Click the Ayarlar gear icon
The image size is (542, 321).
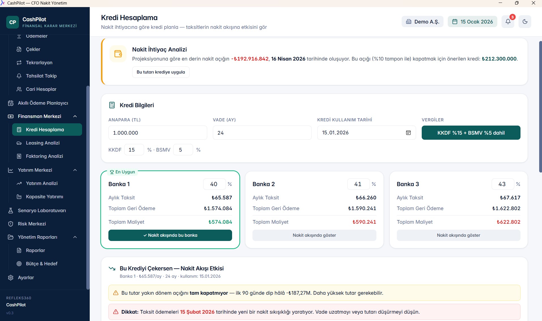pos(11,278)
